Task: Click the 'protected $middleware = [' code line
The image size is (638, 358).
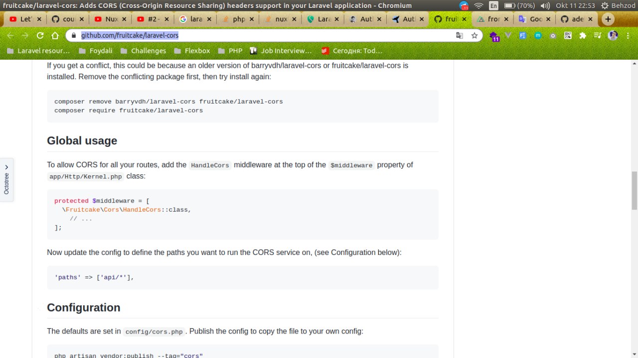Action: 102,201
